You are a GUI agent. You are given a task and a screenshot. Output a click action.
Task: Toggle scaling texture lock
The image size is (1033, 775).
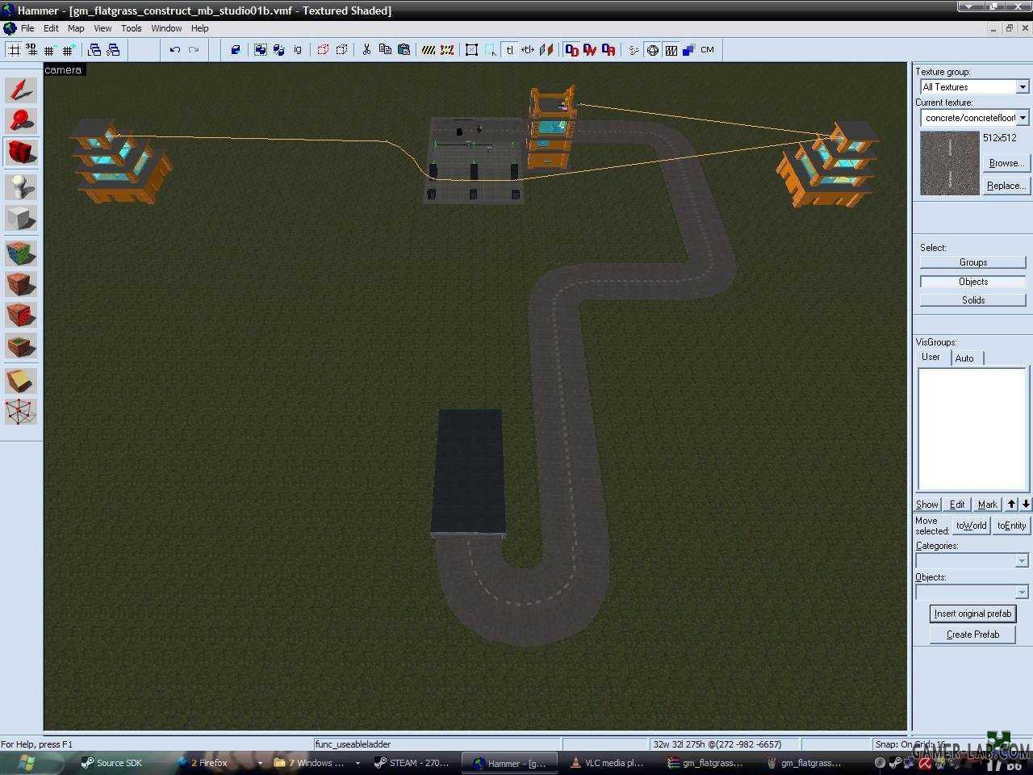[x=528, y=50]
